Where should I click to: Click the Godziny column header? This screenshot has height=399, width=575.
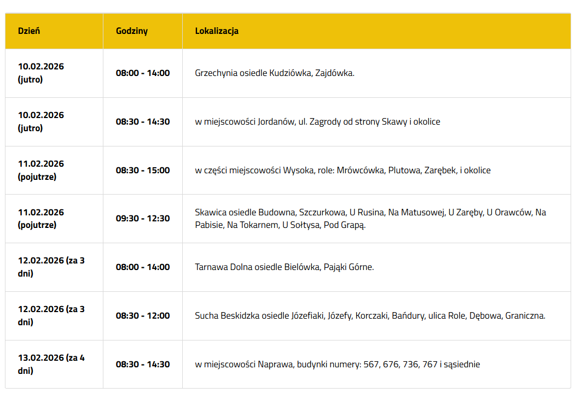[132, 31]
